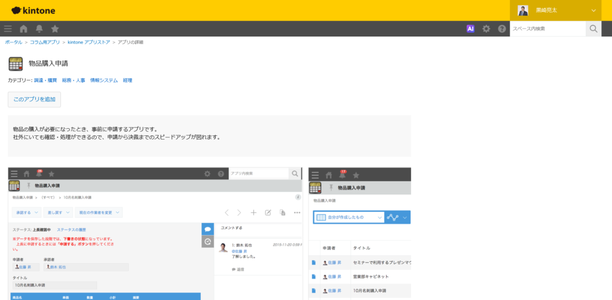This screenshot has width=612, height=300.
Task: Click the user avatar of 黒崎亮太
Action: click(522, 11)
